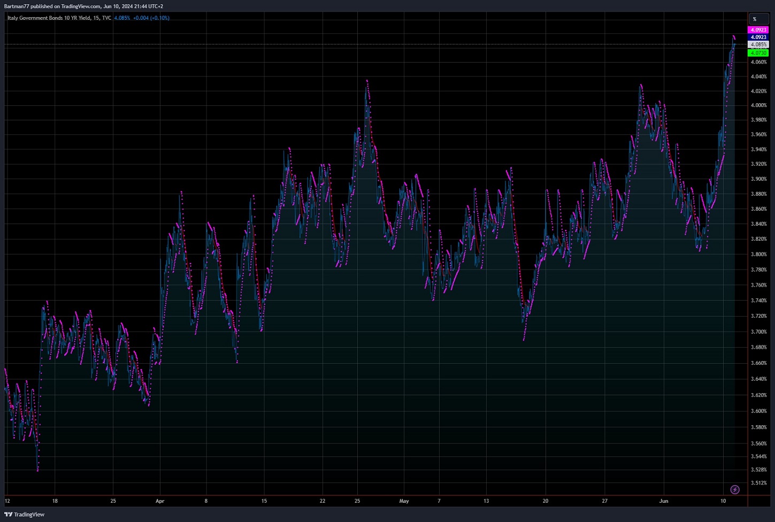775x522 pixels.
Task: Click the 3.512% tick on price axis
Action: pyautogui.click(x=758, y=483)
